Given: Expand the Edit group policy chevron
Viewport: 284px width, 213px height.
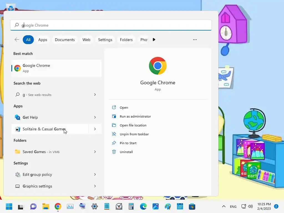Looking at the screenshot, I should [95, 174].
